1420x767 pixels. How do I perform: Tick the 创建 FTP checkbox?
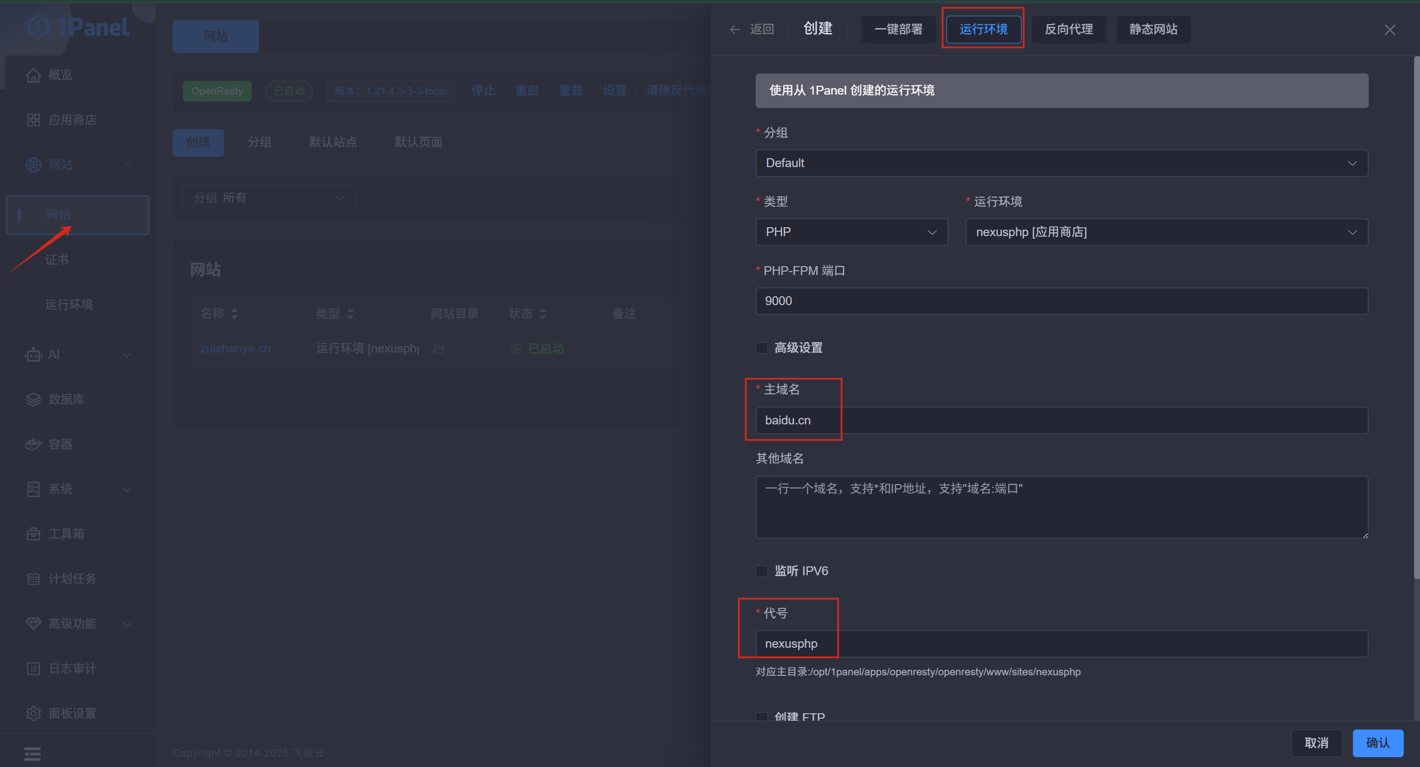[x=761, y=716]
